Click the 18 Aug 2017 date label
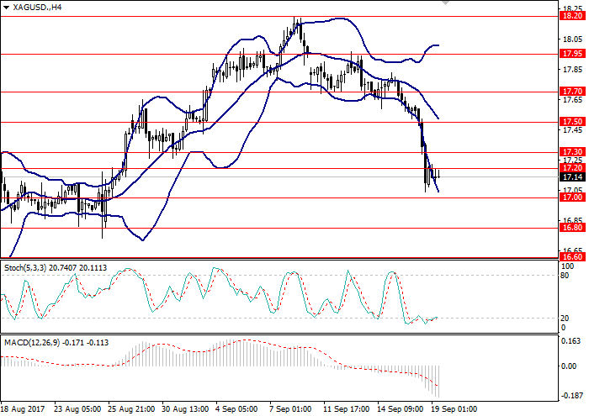 pos(24,409)
